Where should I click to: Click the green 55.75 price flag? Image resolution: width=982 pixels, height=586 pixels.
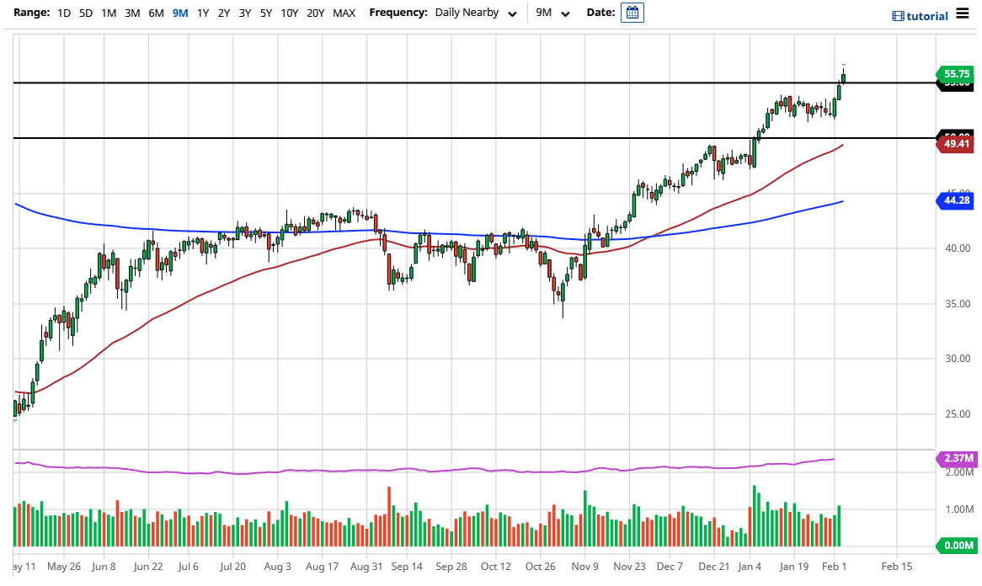pyautogui.click(x=953, y=74)
